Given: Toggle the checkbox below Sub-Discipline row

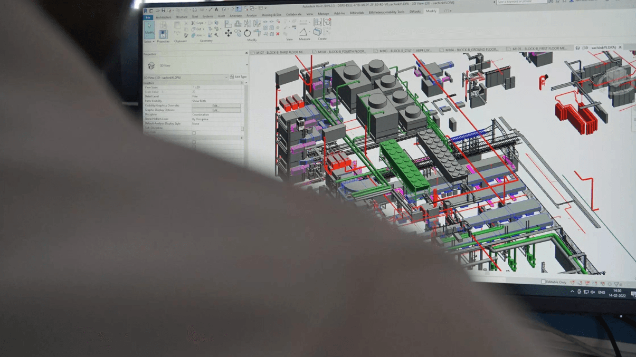Looking at the screenshot, I should click(194, 133).
